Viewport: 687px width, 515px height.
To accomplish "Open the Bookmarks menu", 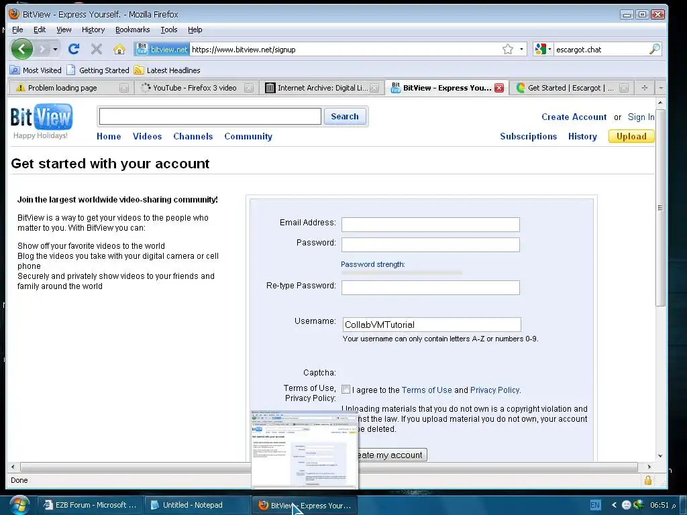I will [x=132, y=30].
